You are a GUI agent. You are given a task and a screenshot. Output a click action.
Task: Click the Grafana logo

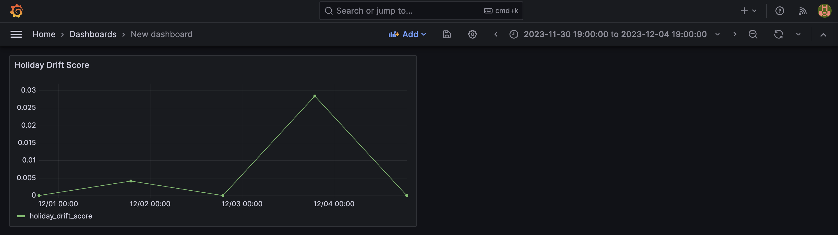[x=16, y=11]
